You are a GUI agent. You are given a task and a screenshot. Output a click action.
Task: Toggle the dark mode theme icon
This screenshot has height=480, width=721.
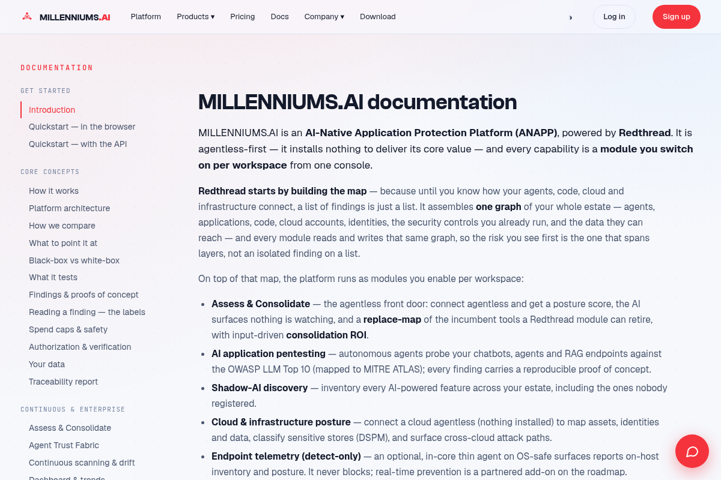pyautogui.click(x=570, y=17)
